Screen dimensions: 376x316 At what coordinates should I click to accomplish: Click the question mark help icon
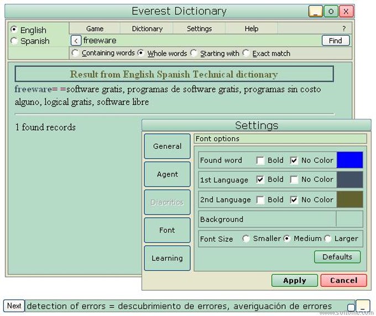click(x=344, y=29)
